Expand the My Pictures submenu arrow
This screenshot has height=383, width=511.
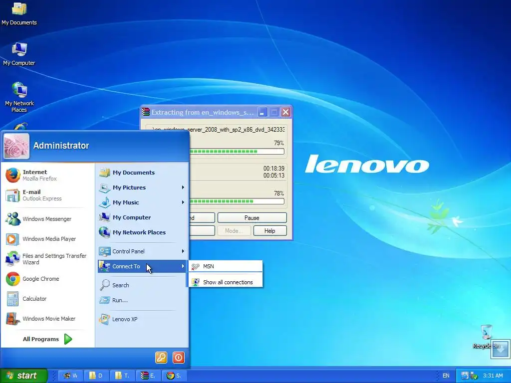(x=183, y=188)
